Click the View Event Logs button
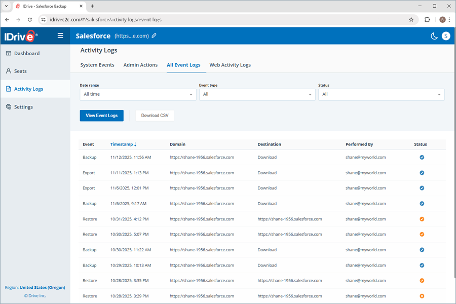Screen dimensions: 456x304 click(101, 116)
